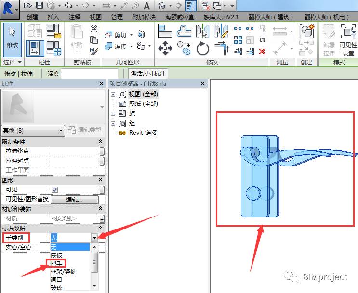Close the Properties palette

(101, 84)
